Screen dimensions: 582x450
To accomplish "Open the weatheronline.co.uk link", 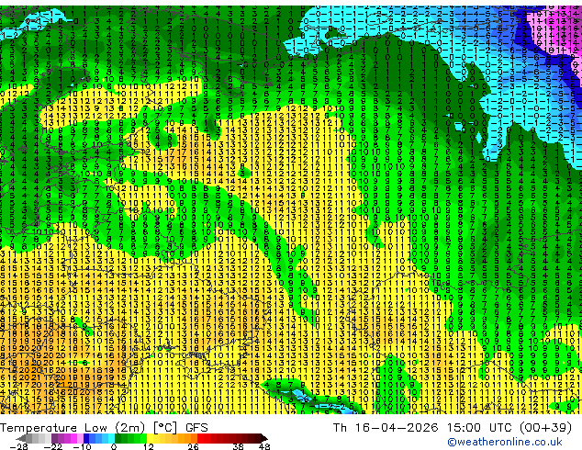I will pos(505,443).
